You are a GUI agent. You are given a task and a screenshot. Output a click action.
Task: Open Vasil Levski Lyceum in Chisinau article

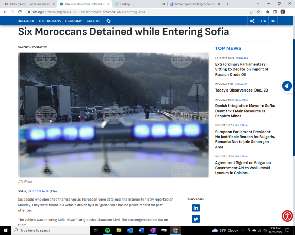click(x=243, y=168)
